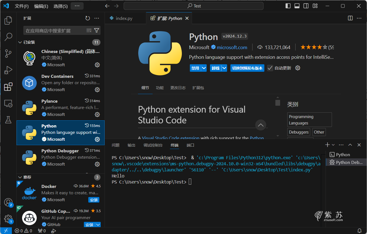This screenshot has width=367, height=234.
Task: Go back navigation arrow
Action: coord(107,6)
